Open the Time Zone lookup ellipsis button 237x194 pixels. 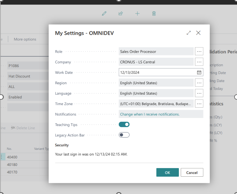tap(199, 104)
